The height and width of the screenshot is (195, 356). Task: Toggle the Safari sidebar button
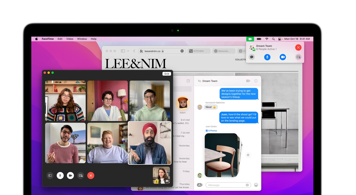coord(123,51)
